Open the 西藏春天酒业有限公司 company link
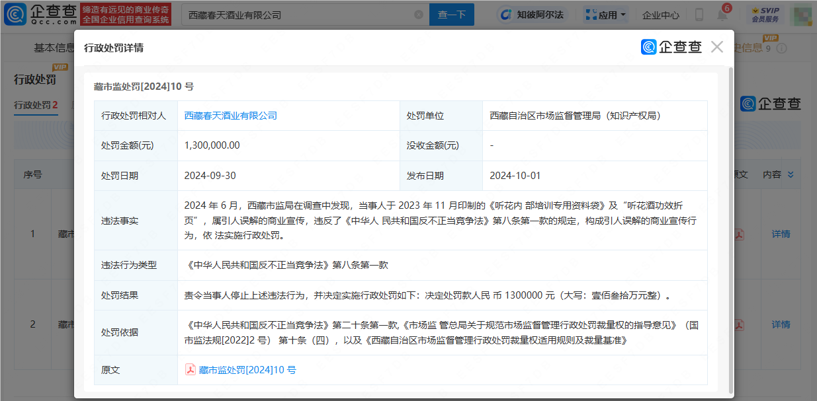 pos(230,116)
